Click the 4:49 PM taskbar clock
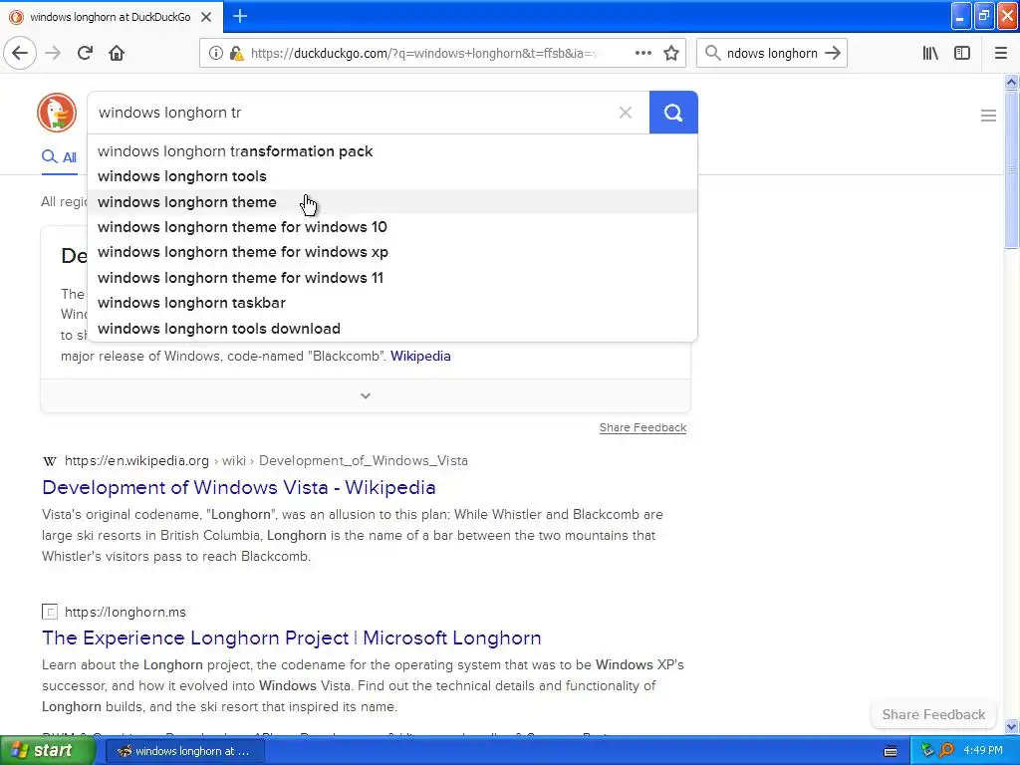 coord(983,751)
